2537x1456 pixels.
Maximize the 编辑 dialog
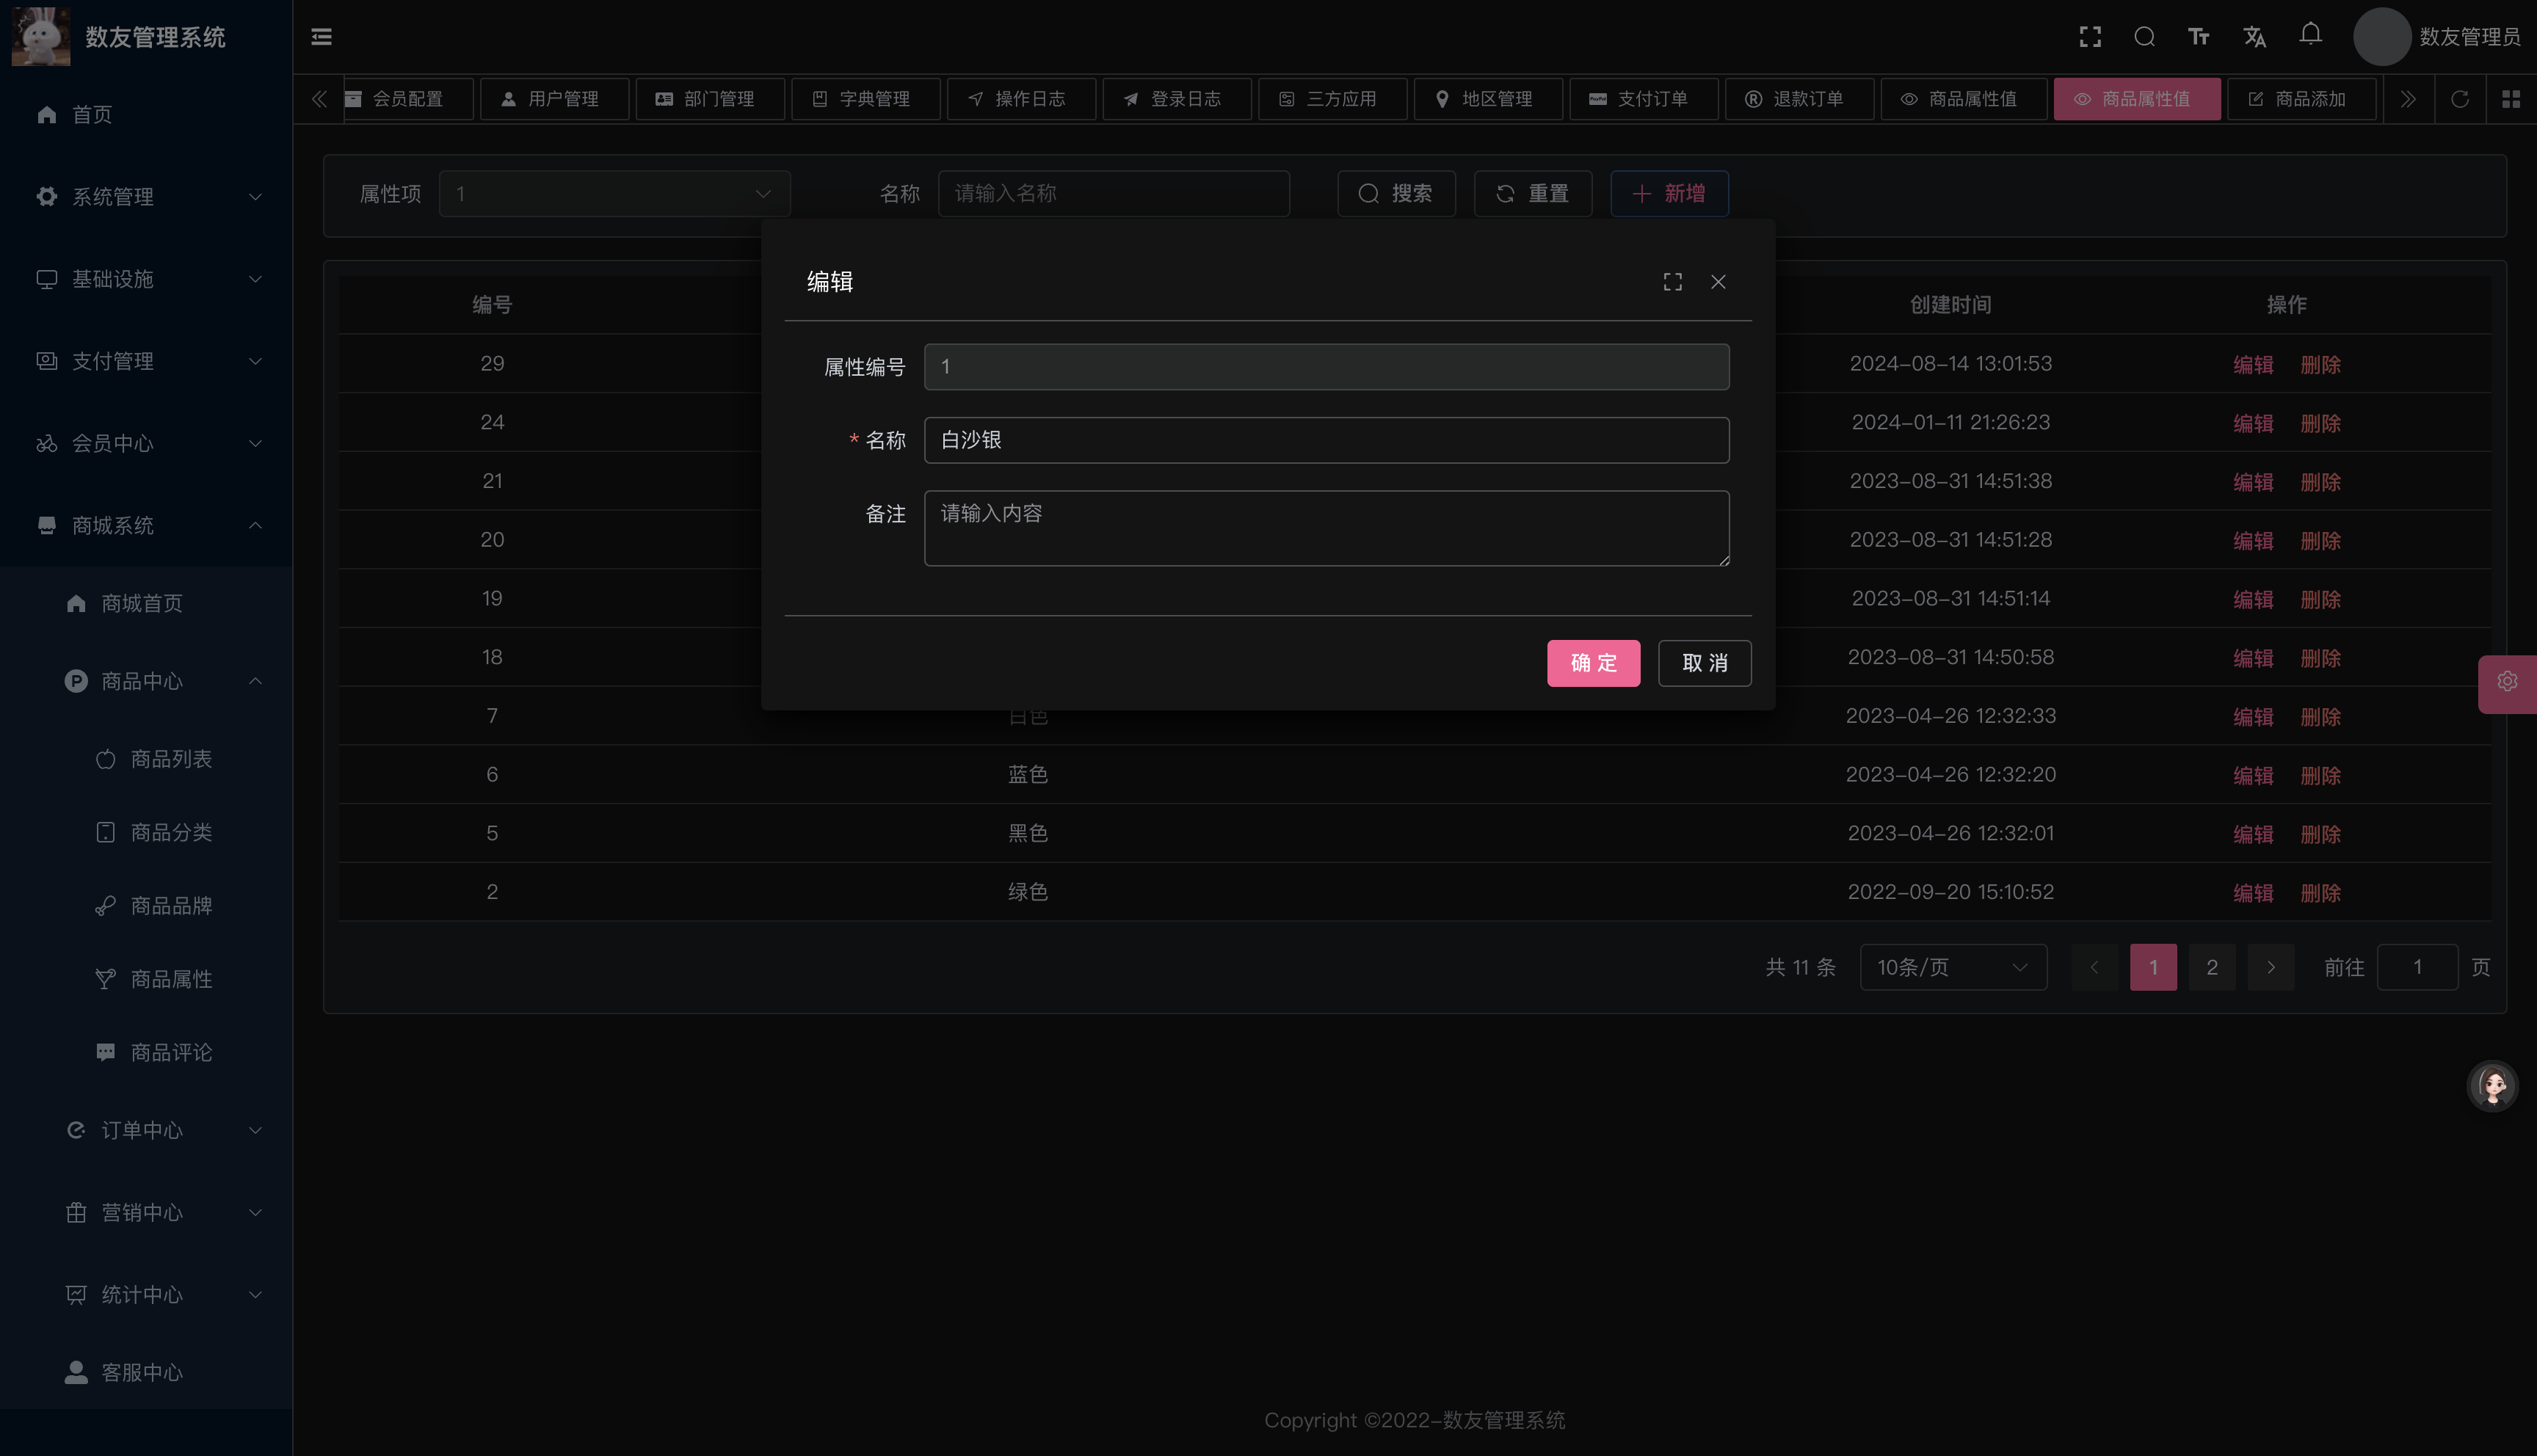[1673, 282]
